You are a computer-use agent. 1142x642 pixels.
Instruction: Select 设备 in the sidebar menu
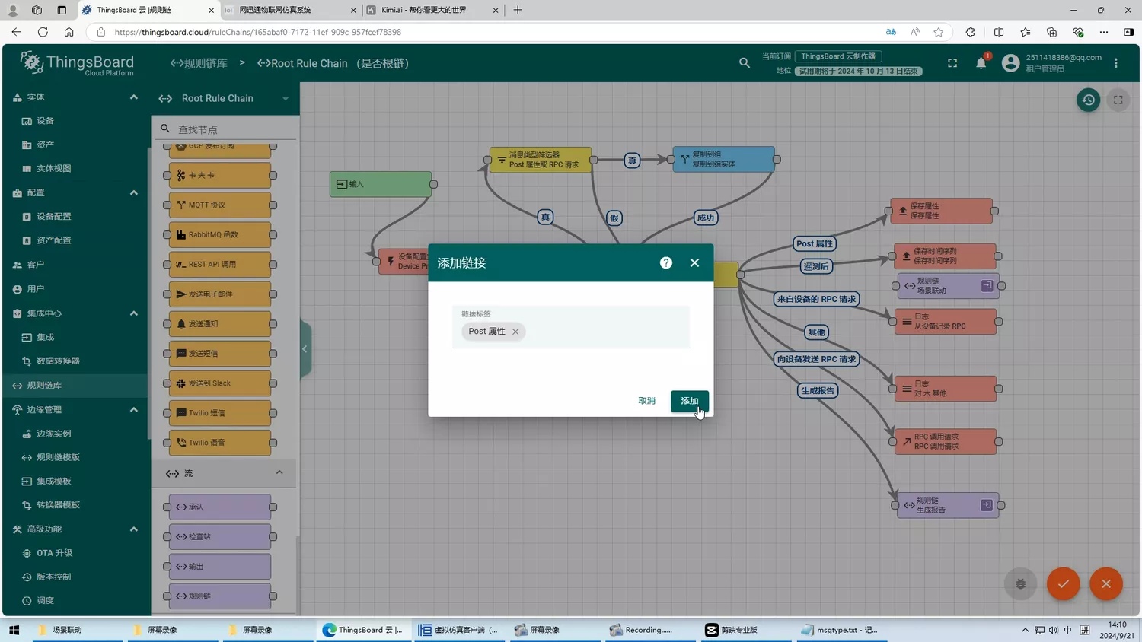[x=45, y=121]
